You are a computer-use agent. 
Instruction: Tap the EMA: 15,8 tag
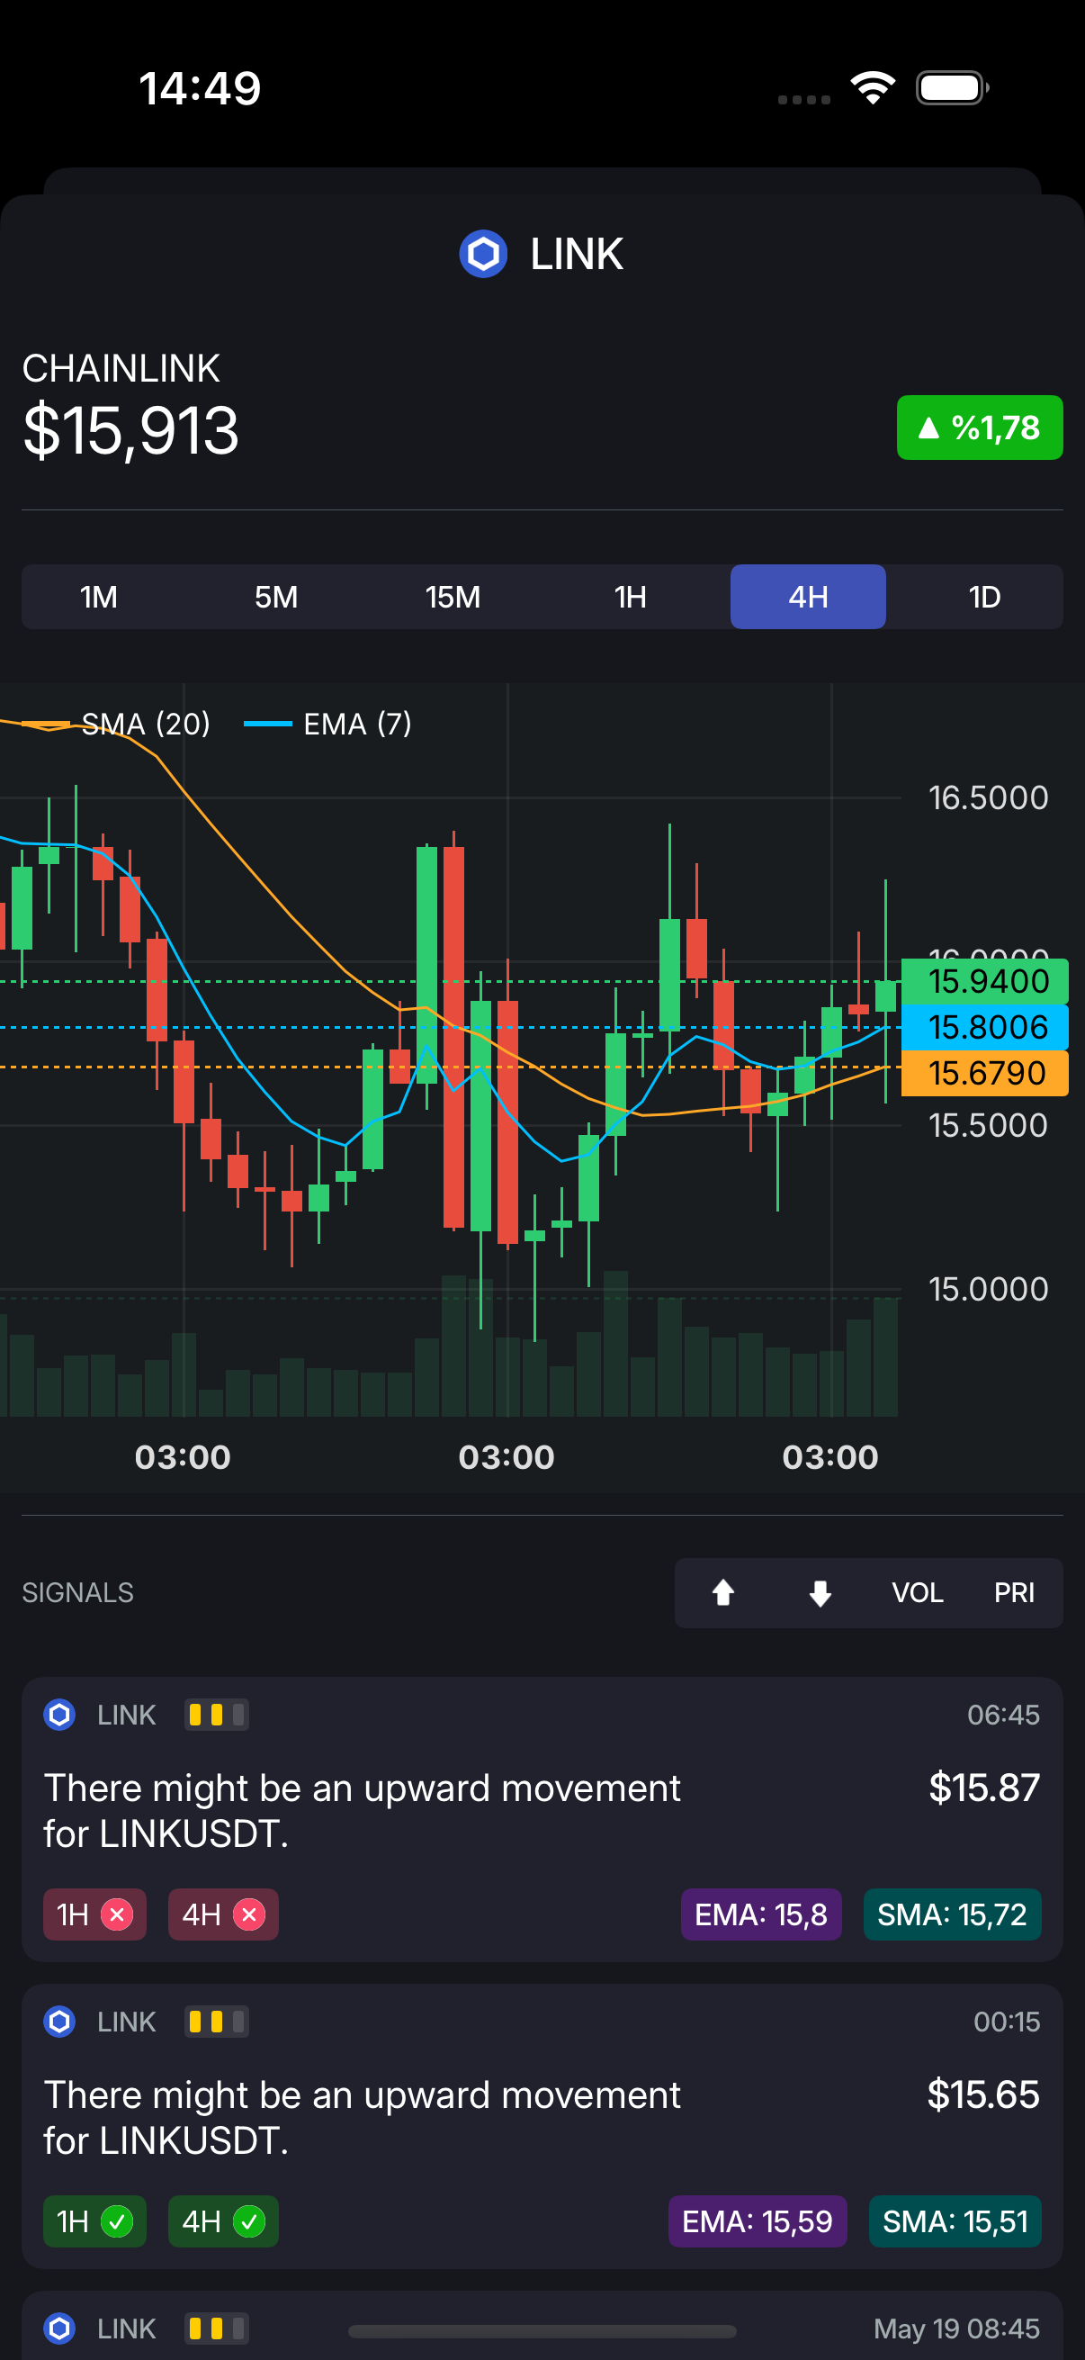click(761, 1914)
